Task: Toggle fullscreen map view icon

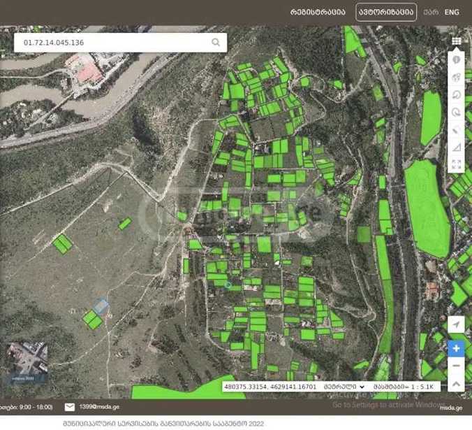Action: click(x=456, y=165)
